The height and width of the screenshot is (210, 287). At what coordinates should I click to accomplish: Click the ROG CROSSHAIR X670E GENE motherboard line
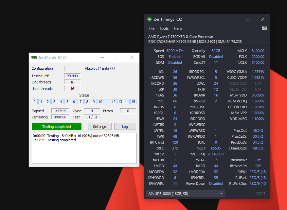click(195, 42)
